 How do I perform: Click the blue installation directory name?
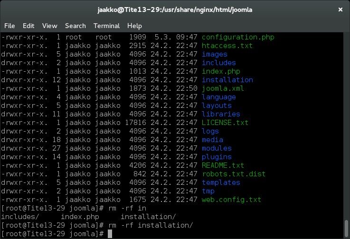pyautogui.click(x=227, y=80)
